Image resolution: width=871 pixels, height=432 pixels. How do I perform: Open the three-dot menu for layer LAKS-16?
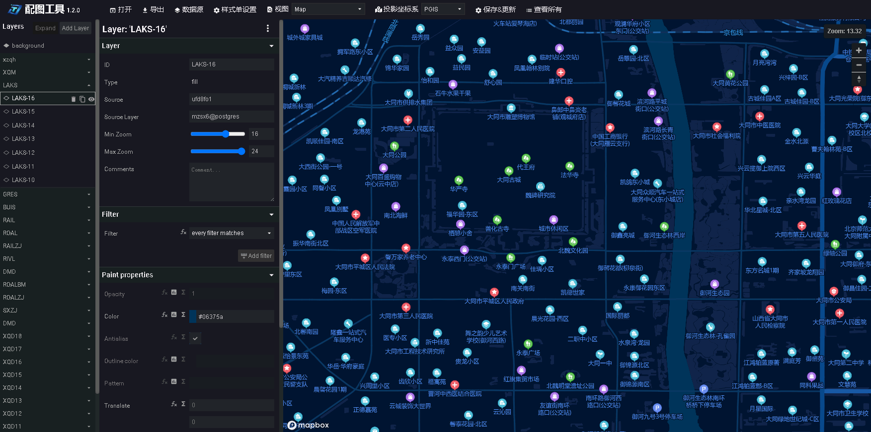point(268,29)
